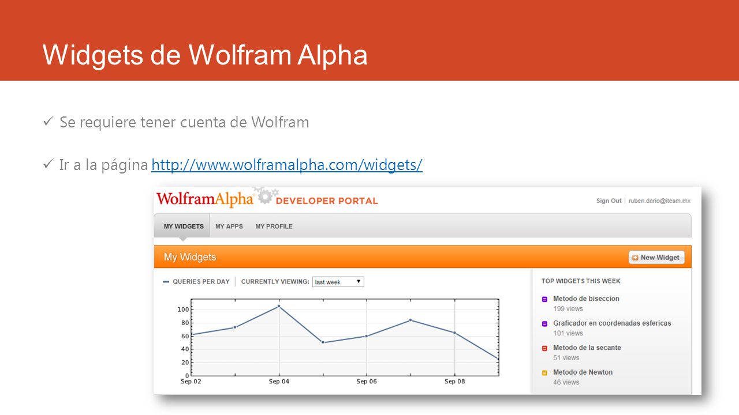Click the CURRENTLY VIEWING label
The image size is (739, 415).
[x=275, y=282]
